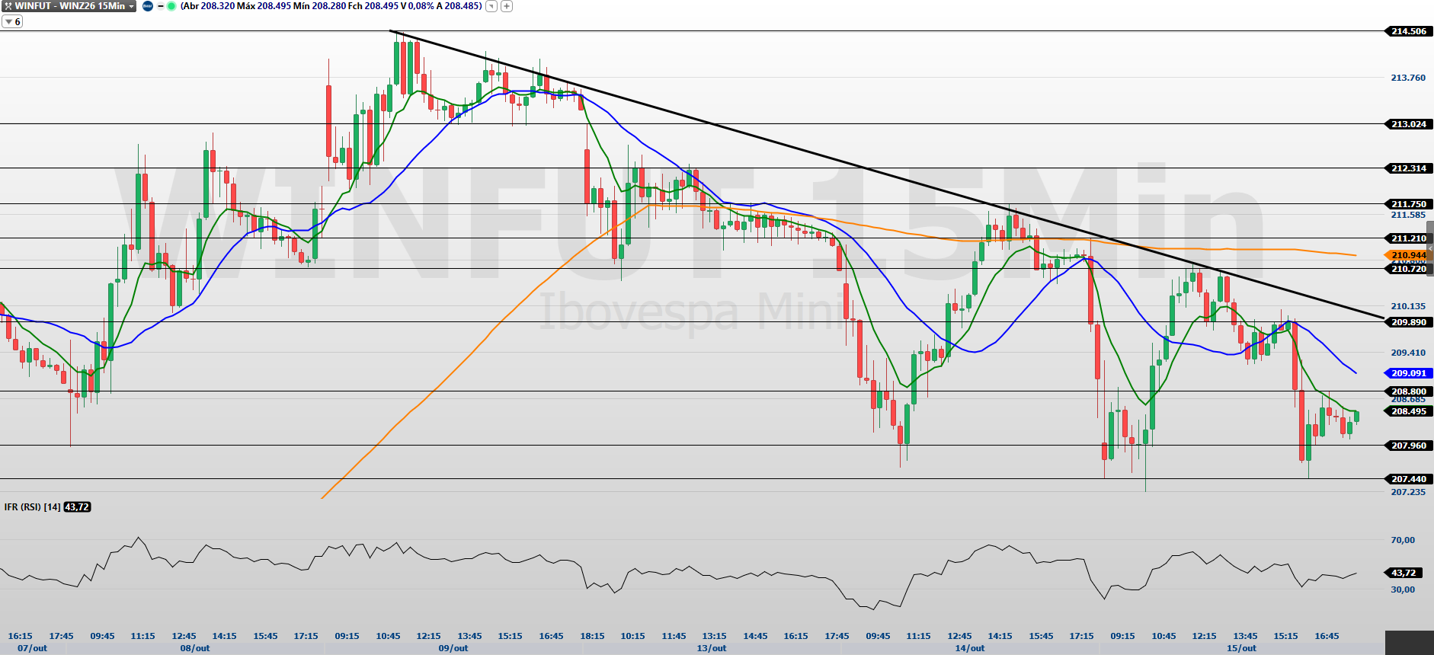The image size is (1434, 655).
Task: Click the round blue exchange logo icon
Action: tap(148, 6)
